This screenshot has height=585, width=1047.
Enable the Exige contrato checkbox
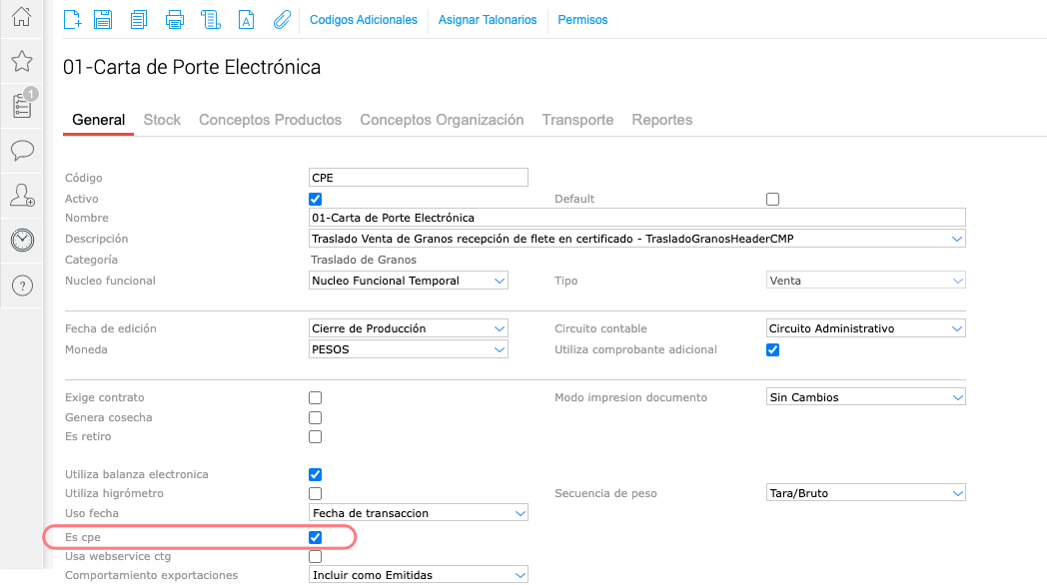pyautogui.click(x=316, y=397)
